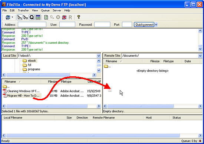This screenshot has width=204, height=144.
Task: Sort remote files by Filetype column
Action: click(x=172, y=61)
